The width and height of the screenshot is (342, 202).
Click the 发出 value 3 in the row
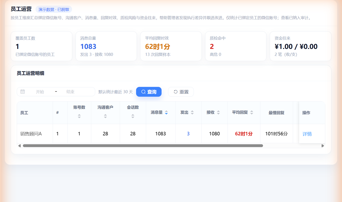188,134
